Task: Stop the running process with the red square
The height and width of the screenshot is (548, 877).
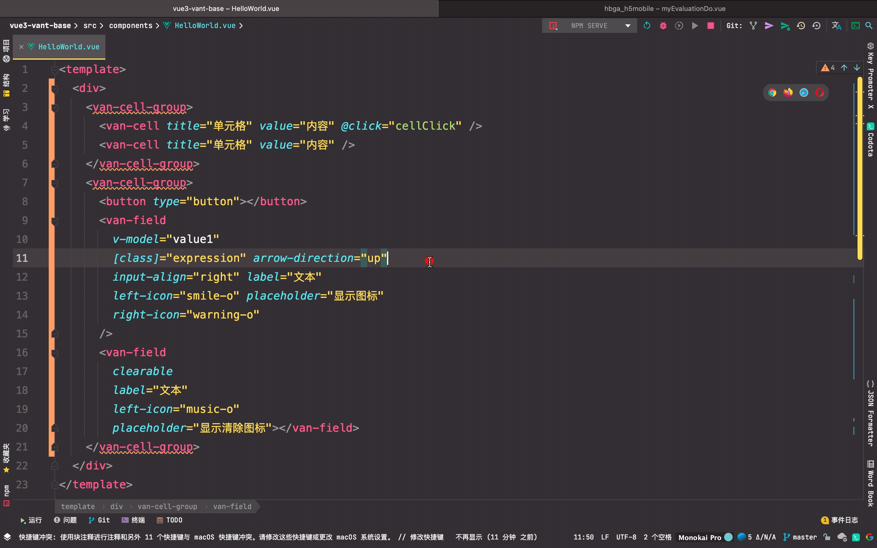Action: pos(710,26)
